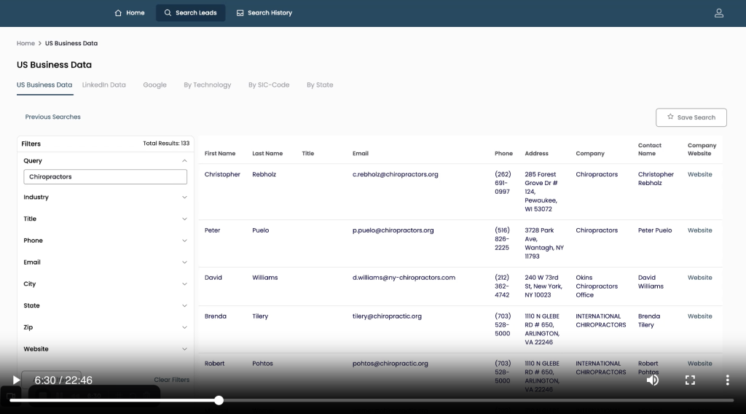746x414 pixels.
Task: Mute the video volume
Action: click(x=652, y=380)
